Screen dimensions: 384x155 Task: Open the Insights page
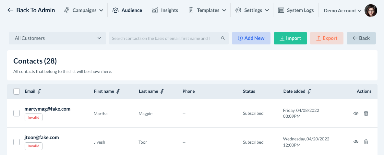coord(165,10)
